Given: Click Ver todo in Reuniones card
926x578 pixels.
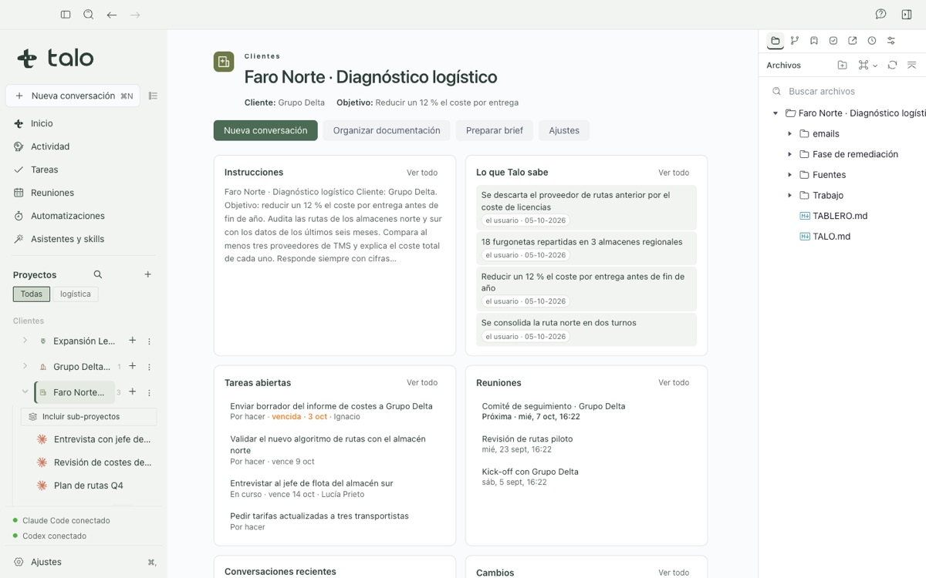Looking at the screenshot, I should (674, 382).
